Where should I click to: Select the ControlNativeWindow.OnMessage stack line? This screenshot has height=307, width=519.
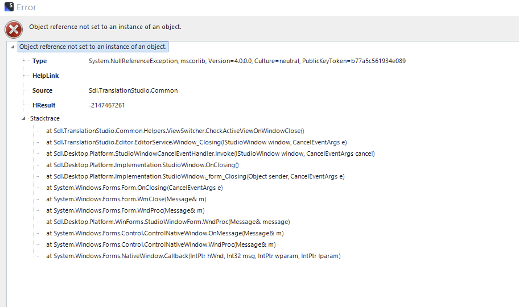click(x=165, y=233)
